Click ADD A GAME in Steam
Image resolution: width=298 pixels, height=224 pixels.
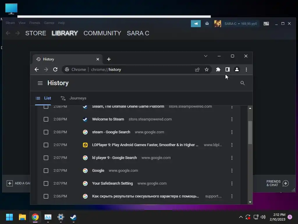18,183
